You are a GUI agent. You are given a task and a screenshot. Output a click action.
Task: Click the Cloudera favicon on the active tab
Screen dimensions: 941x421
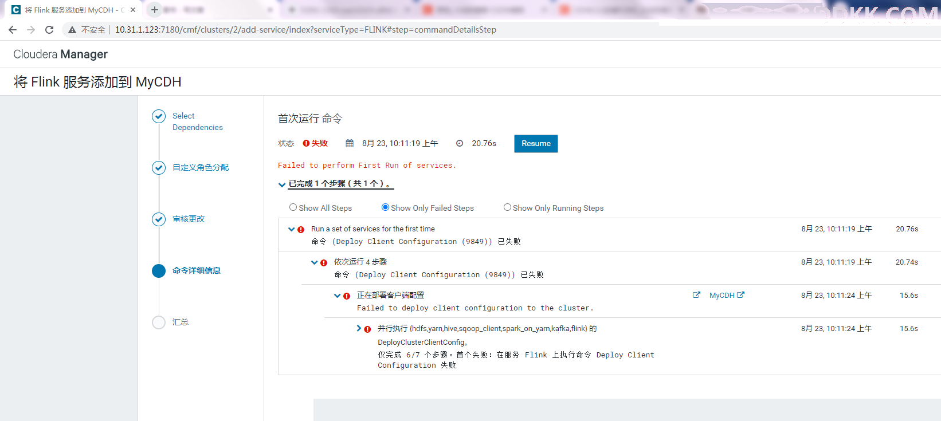pyautogui.click(x=16, y=10)
